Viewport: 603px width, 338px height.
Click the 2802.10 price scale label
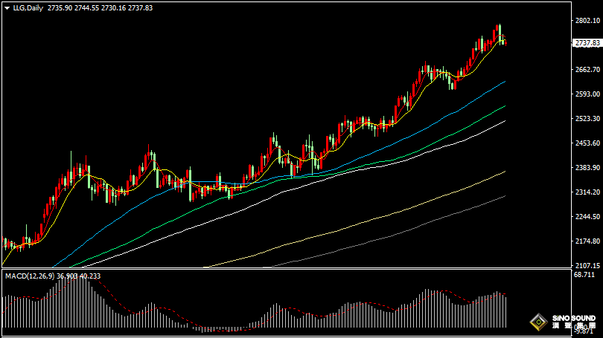coord(587,20)
